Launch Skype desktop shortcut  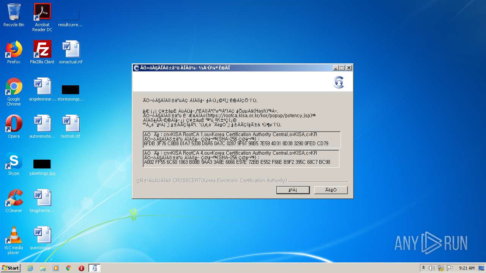(x=14, y=164)
